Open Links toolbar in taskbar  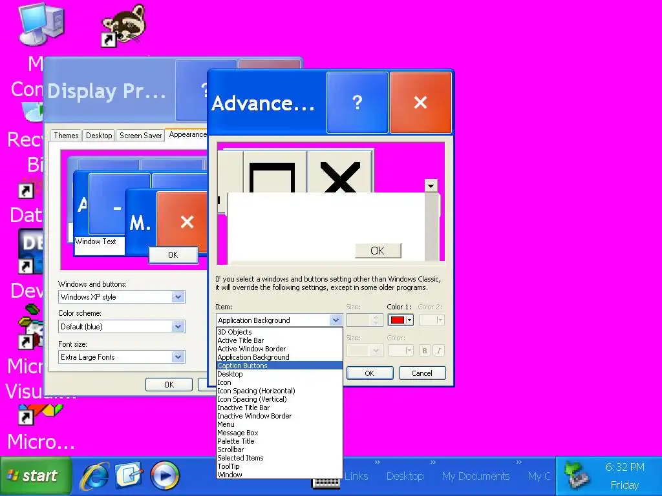[356, 476]
